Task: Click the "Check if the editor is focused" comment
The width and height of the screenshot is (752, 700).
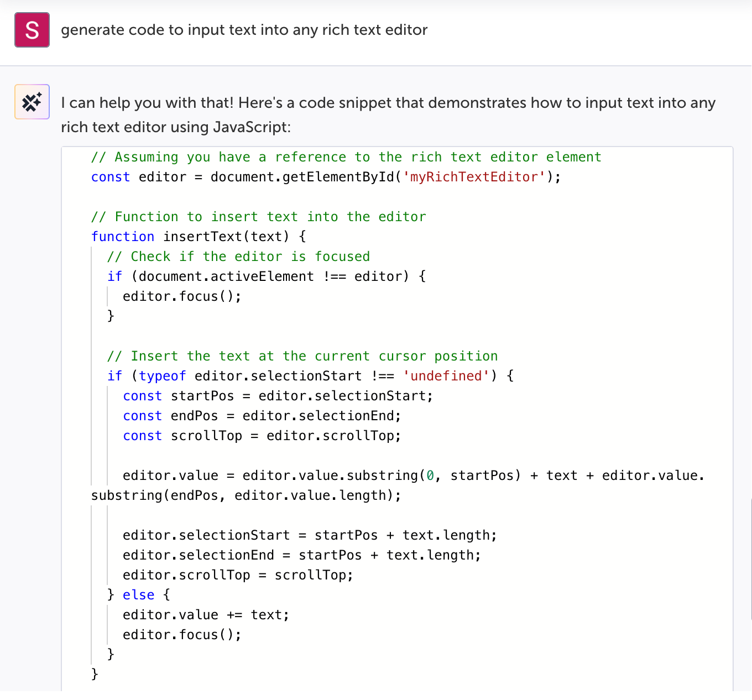Action: click(x=238, y=257)
